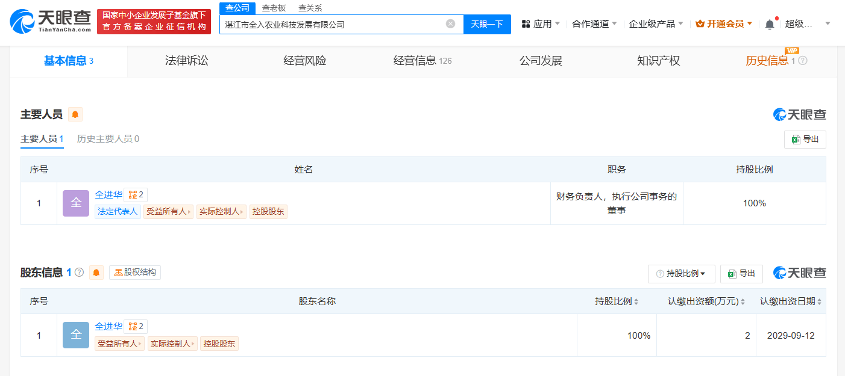The image size is (845, 376).
Task: Click the 天眼一下 search button
Action: point(487,24)
